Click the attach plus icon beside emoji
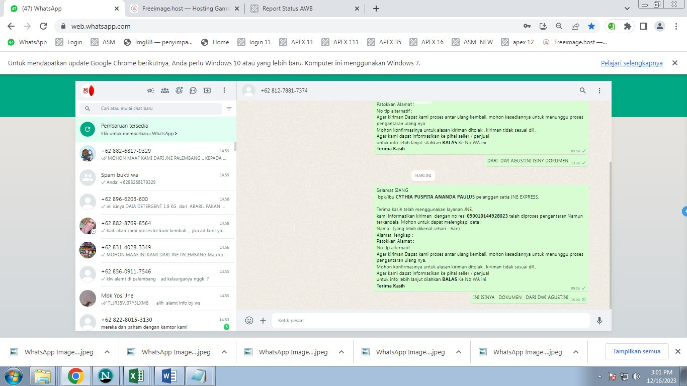Image resolution: width=687 pixels, height=386 pixels. click(263, 320)
